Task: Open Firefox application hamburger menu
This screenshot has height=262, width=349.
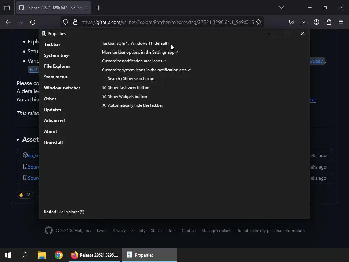Action: click(x=341, y=22)
